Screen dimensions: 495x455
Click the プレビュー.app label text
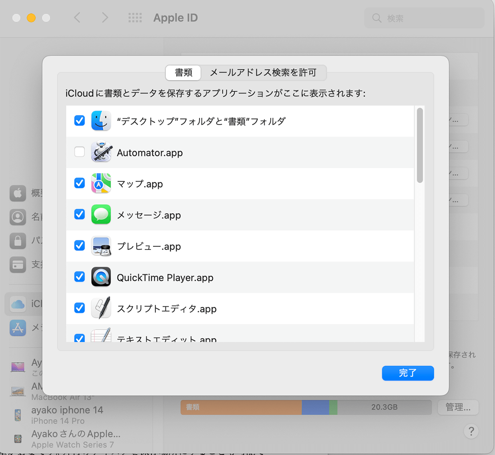click(x=149, y=246)
